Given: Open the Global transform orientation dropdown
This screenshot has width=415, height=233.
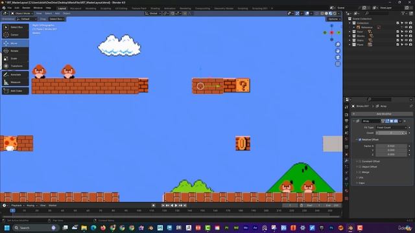Looking at the screenshot, I should 153,13.
